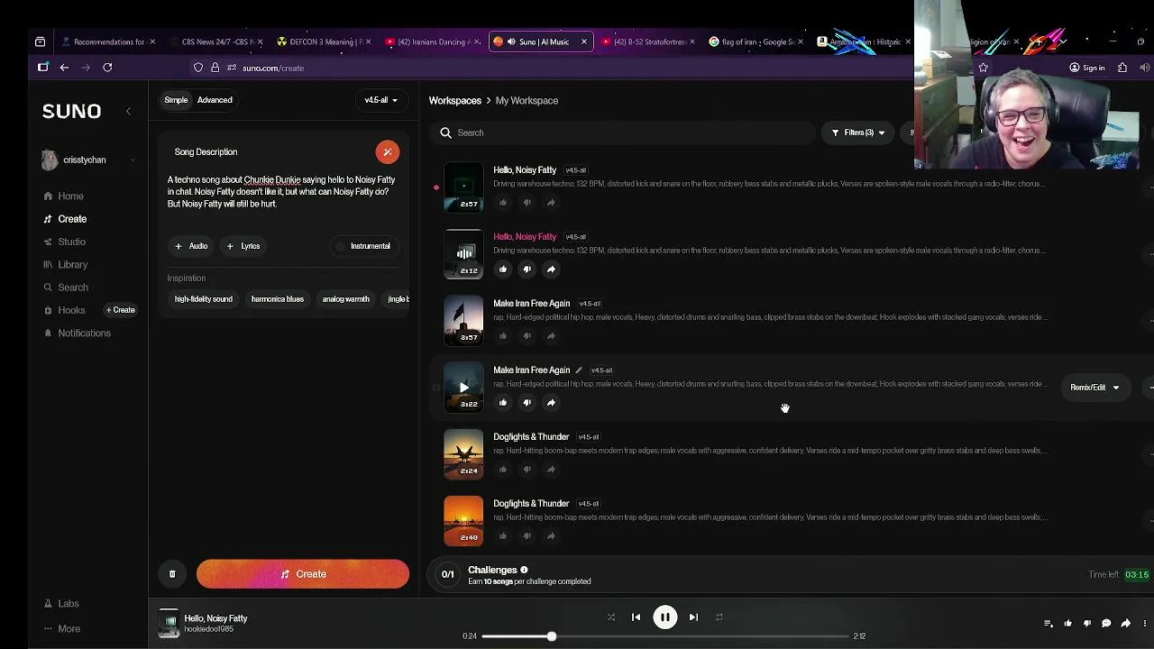
Task: Click the Hooks +Create button
Action: pyautogui.click(x=121, y=310)
